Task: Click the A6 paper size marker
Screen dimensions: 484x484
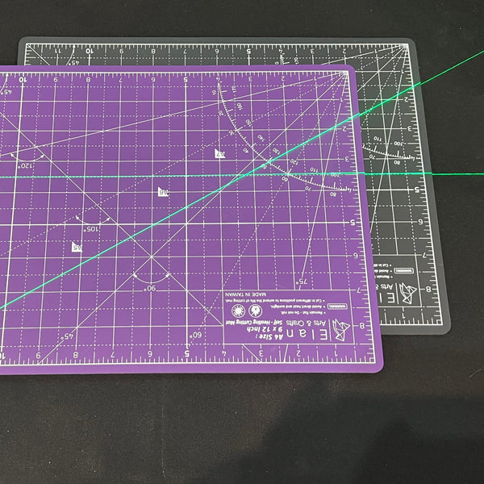Action: [162, 192]
